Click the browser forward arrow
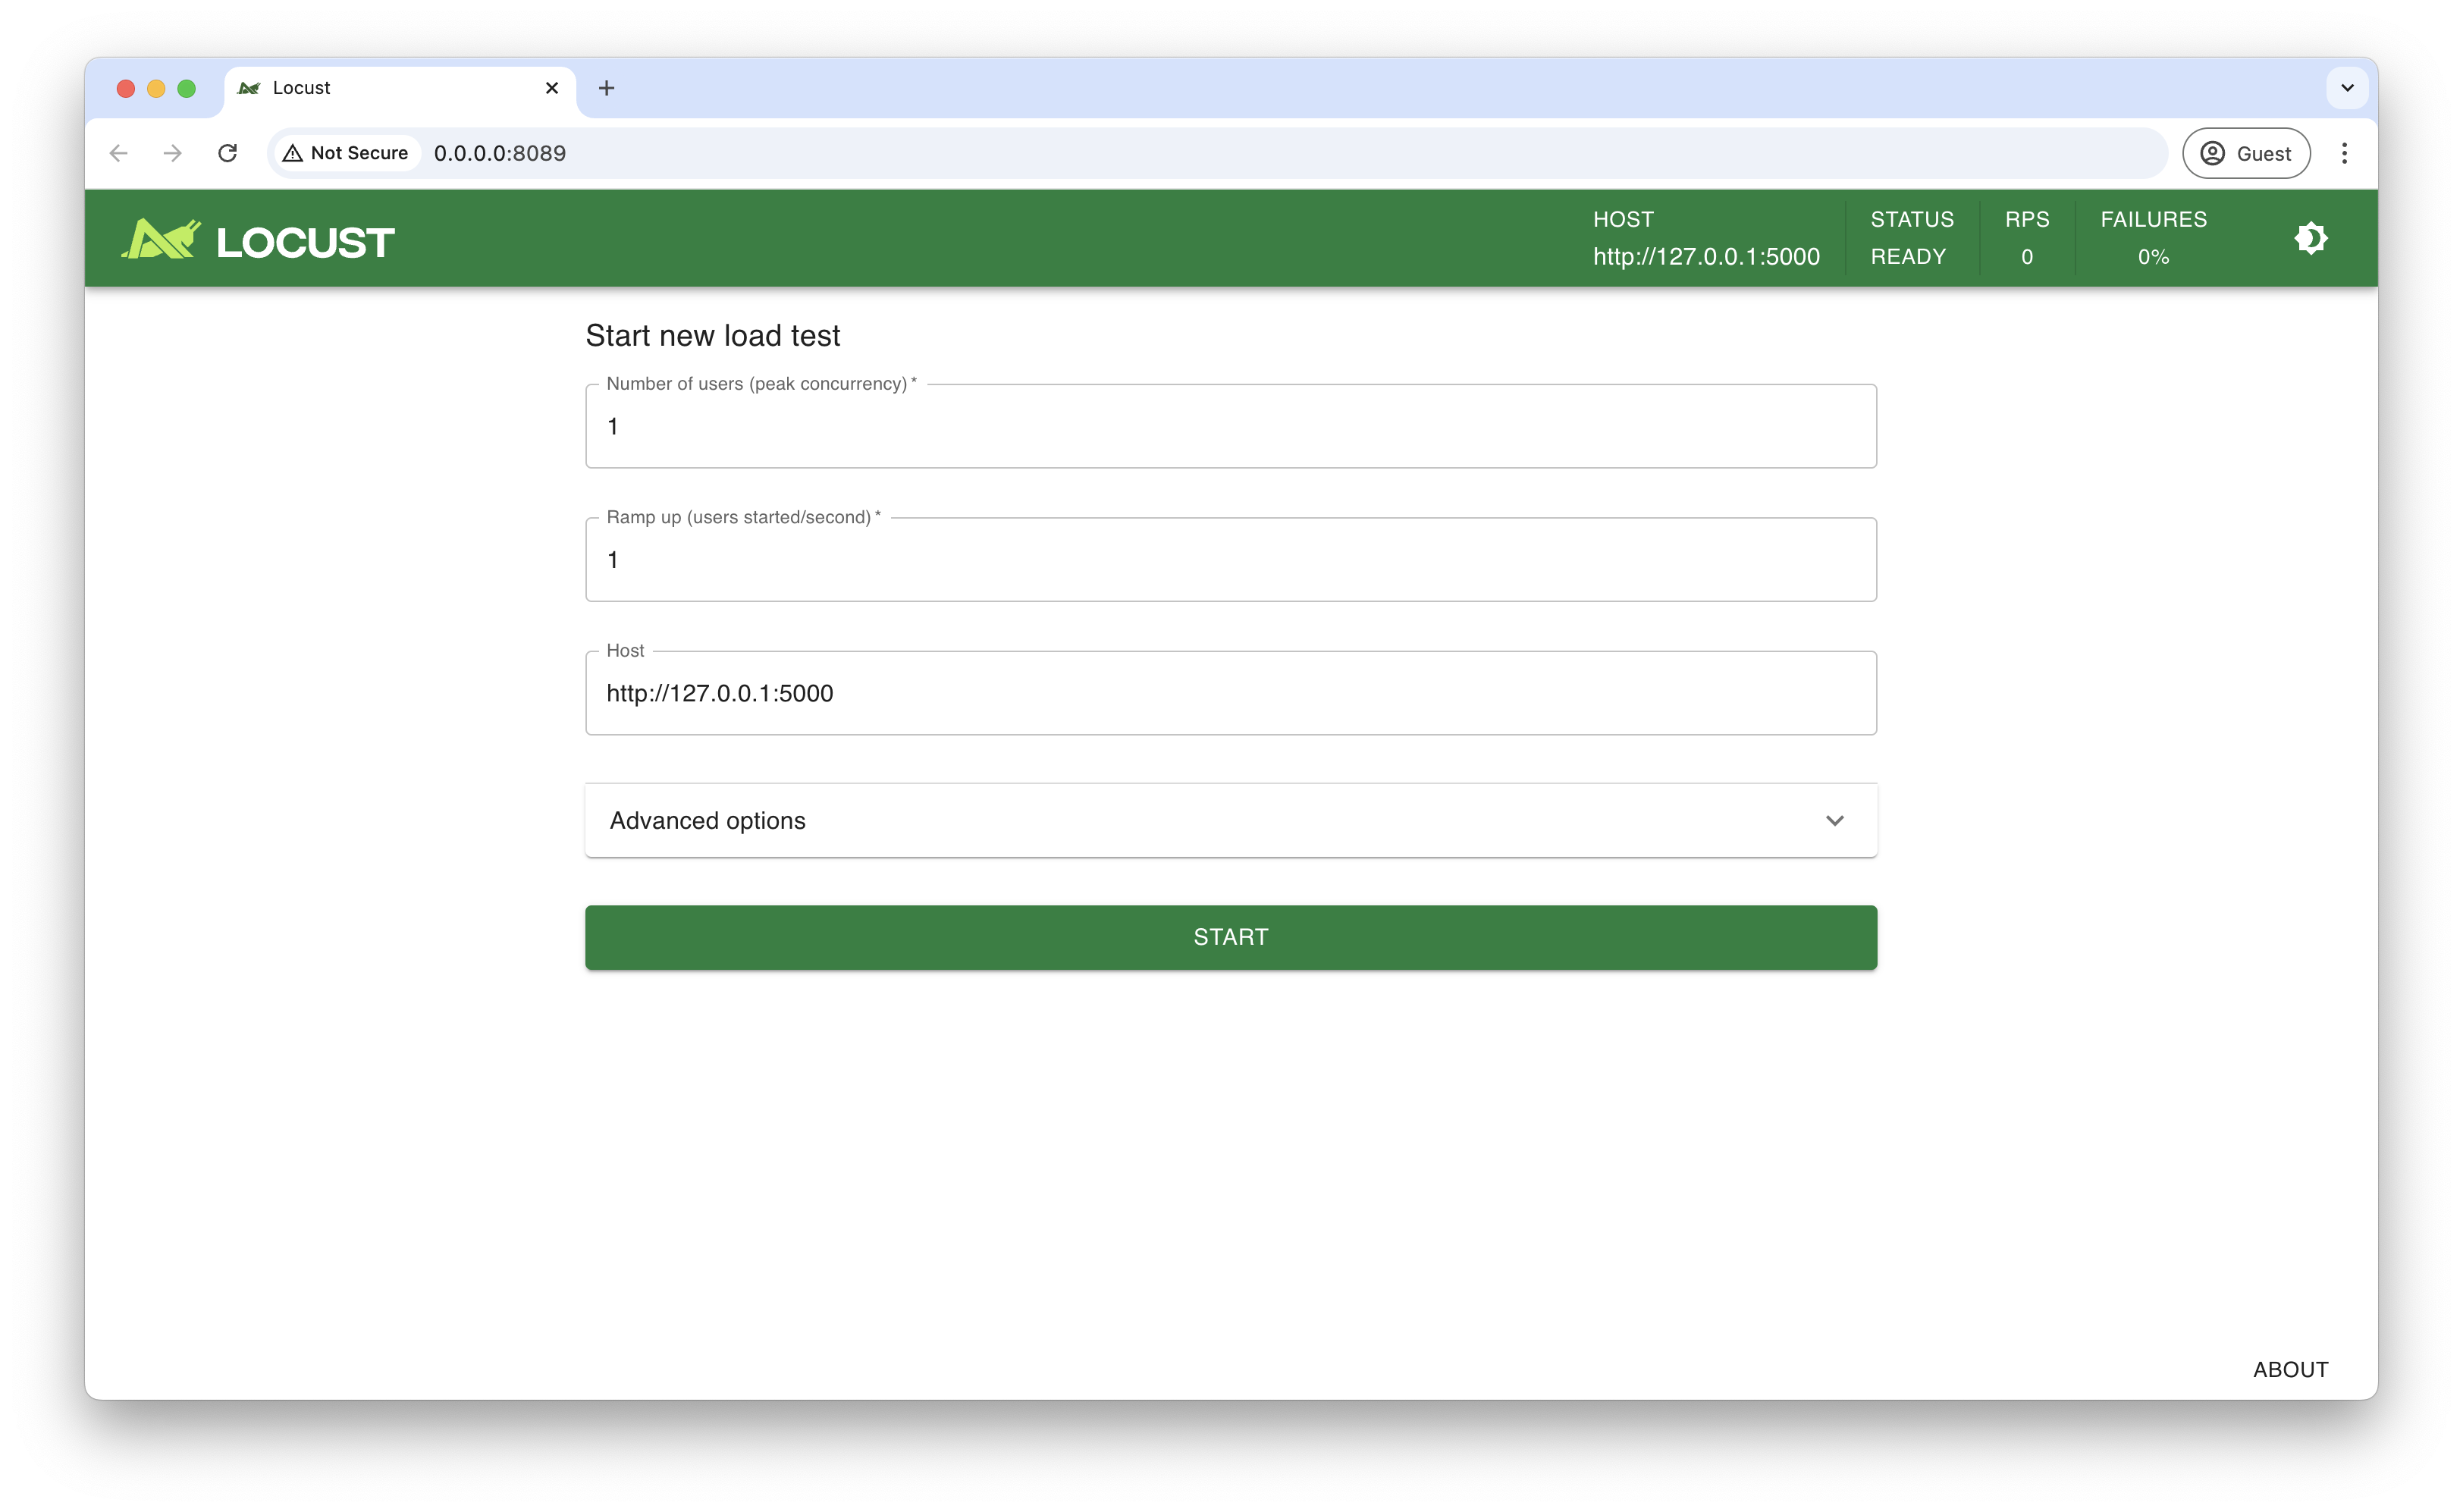2463x1512 pixels. [x=172, y=153]
